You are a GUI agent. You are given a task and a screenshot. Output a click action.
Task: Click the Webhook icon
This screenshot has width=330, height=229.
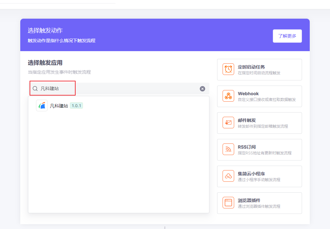pyautogui.click(x=228, y=96)
